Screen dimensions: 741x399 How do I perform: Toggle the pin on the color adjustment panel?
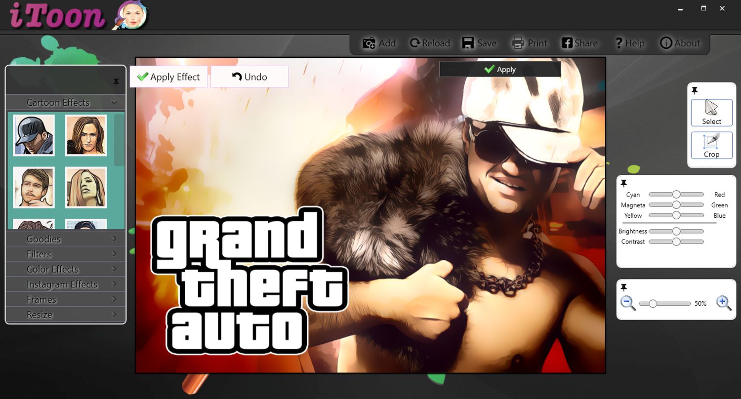point(624,183)
